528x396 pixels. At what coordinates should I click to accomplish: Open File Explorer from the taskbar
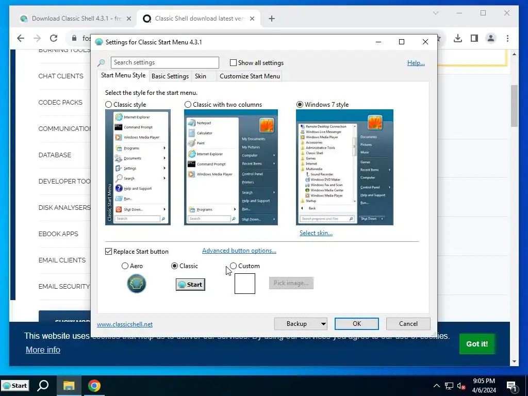click(x=69, y=386)
